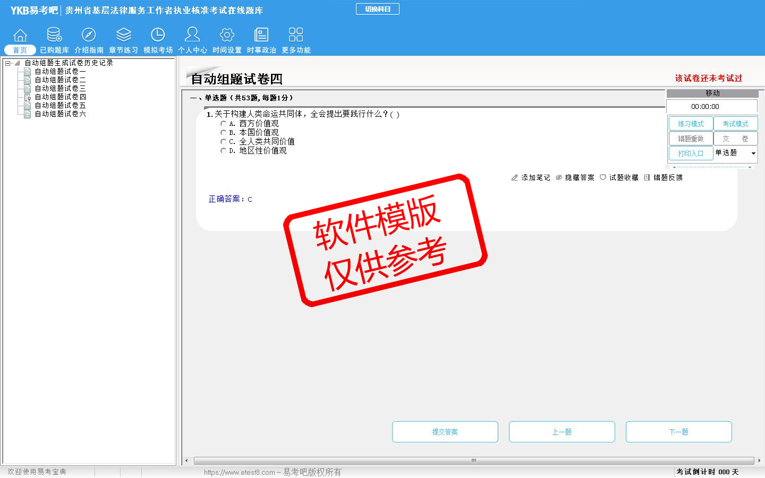The width and height of the screenshot is (765, 478).
Task: Collapse the 自动组题生成试卷历史记录 tree node
Action: [x=8, y=63]
